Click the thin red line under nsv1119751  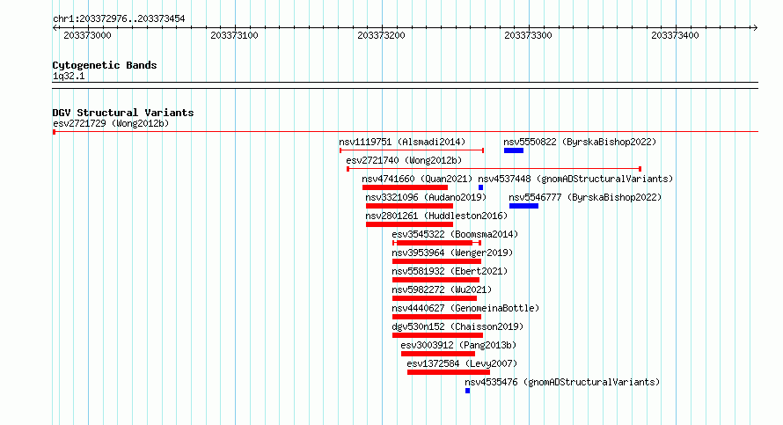[x=412, y=150]
